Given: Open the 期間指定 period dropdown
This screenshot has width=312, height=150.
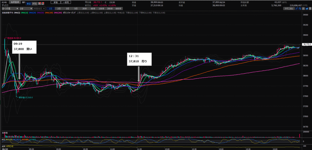Looking at the screenshot, I should [x=39, y=9].
